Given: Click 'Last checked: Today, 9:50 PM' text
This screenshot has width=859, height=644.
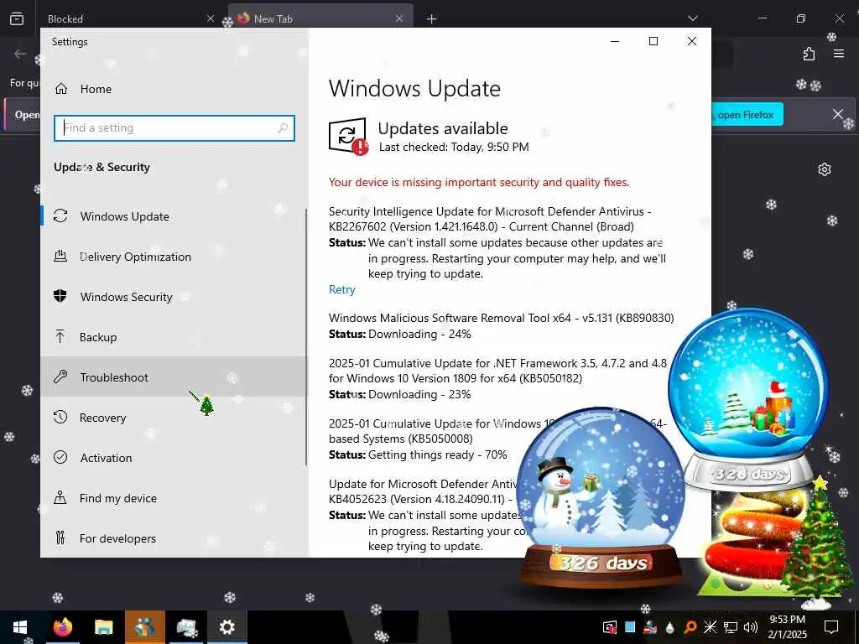Looking at the screenshot, I should (454, 148).
